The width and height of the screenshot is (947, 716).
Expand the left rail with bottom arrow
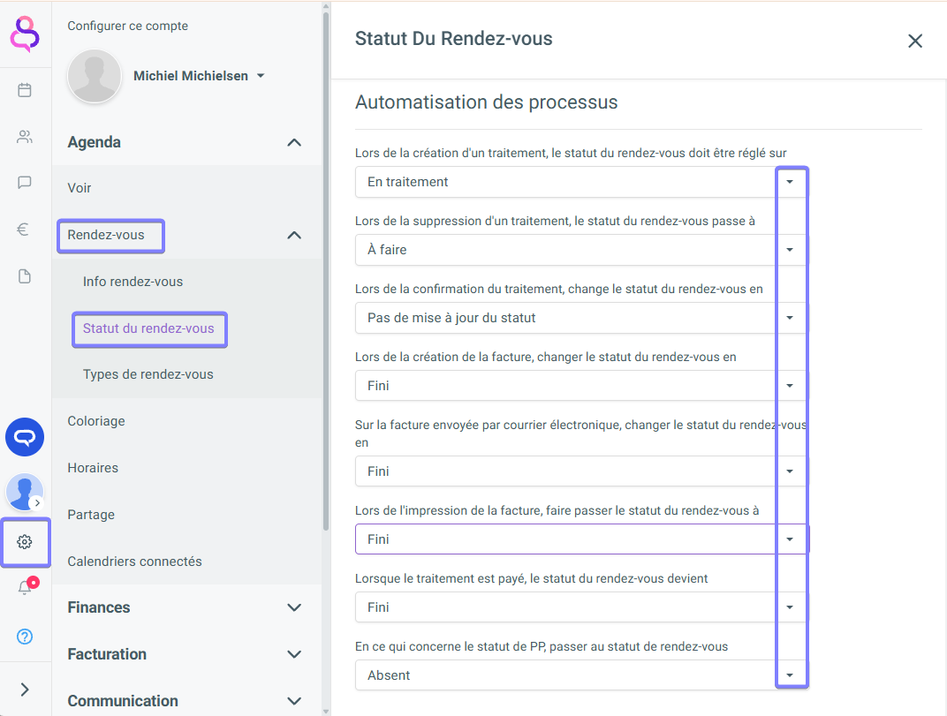pos(25,690)
